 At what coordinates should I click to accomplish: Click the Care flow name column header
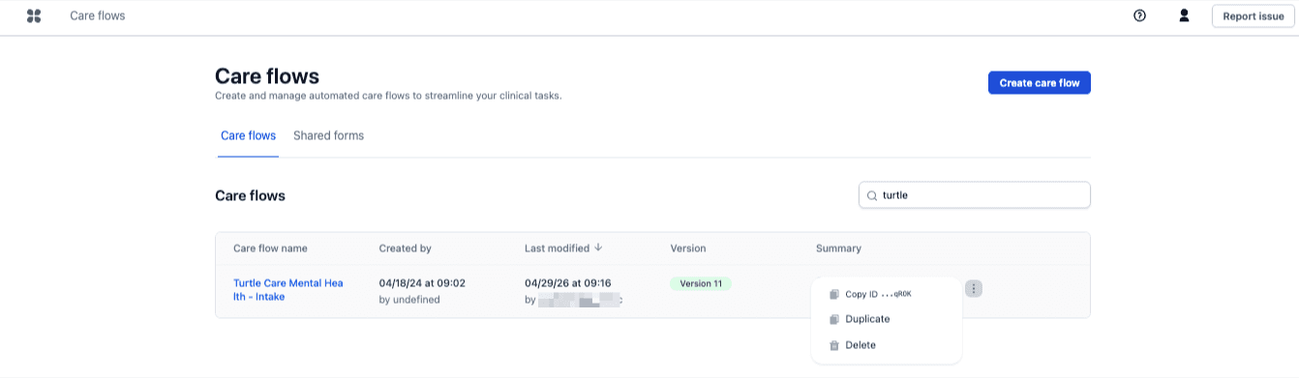click(270, 248)
